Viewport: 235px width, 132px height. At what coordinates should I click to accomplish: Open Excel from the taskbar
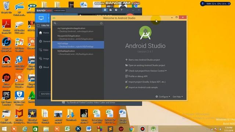(68, 129)
